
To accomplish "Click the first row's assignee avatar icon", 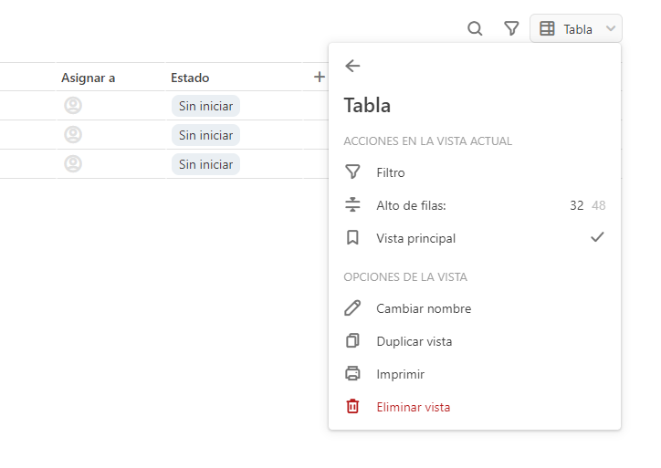I will [73, 105].
